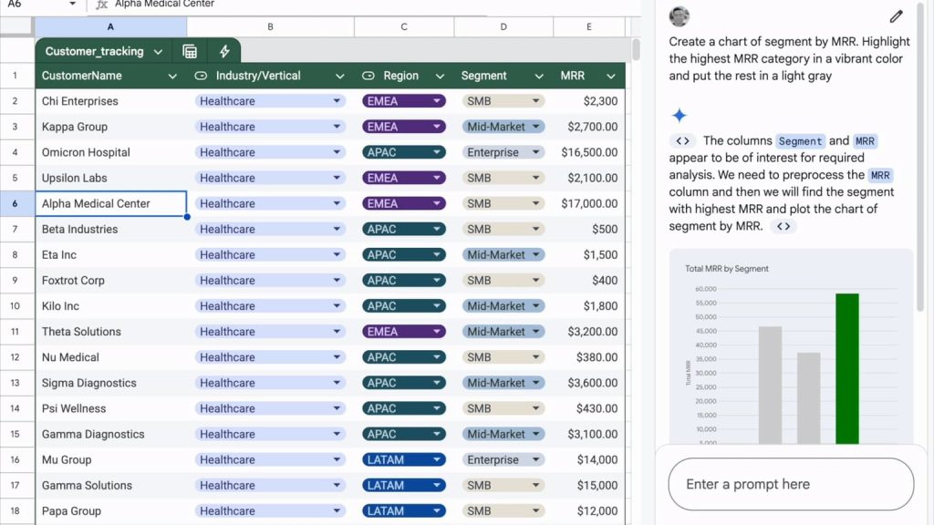Expand the code block at the message end
The width and height of the screenshot is (934, 525).
(x=784, y=225)
